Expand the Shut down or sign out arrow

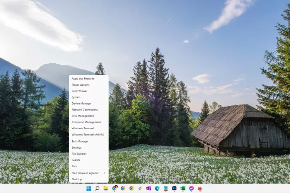(104, 173)
